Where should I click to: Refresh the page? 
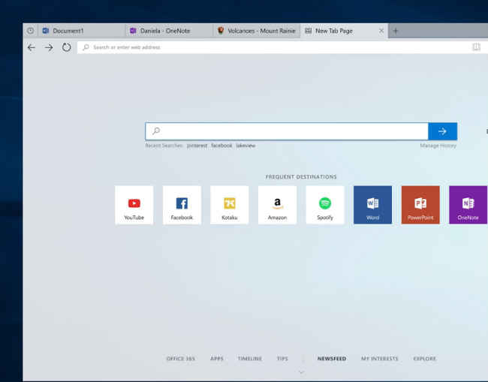click(66, 47)
